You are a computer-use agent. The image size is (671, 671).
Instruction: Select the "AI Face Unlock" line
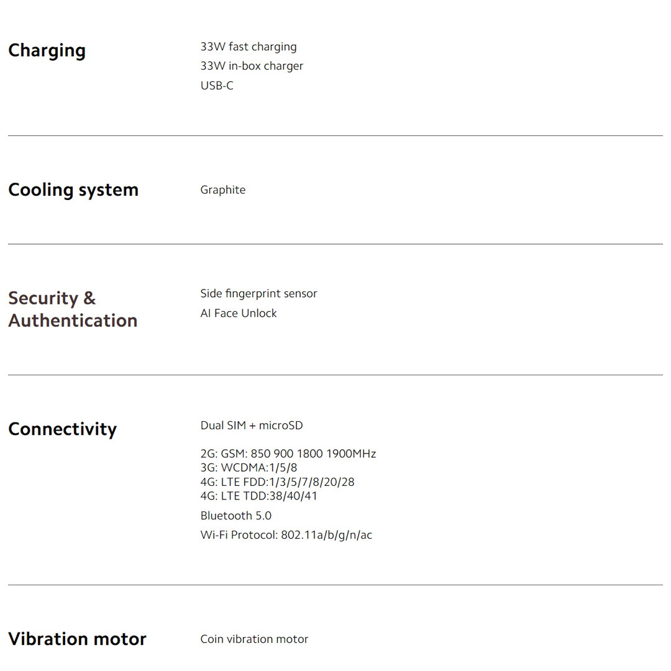tap(239, 313)
